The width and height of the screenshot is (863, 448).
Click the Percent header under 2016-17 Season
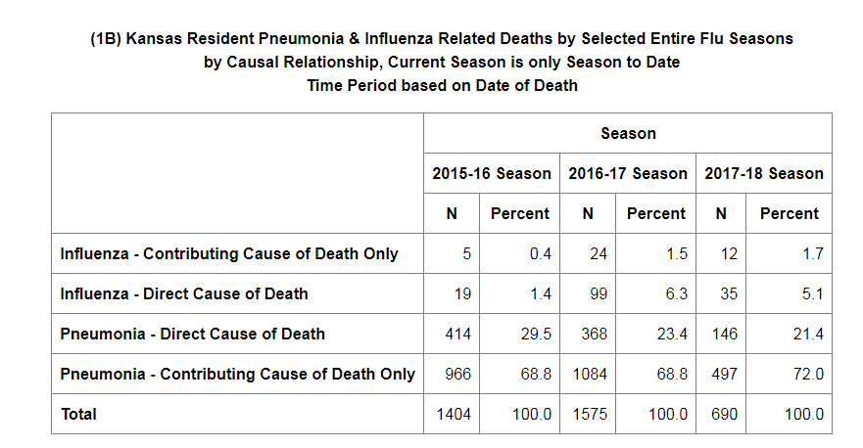coord(656,213)
